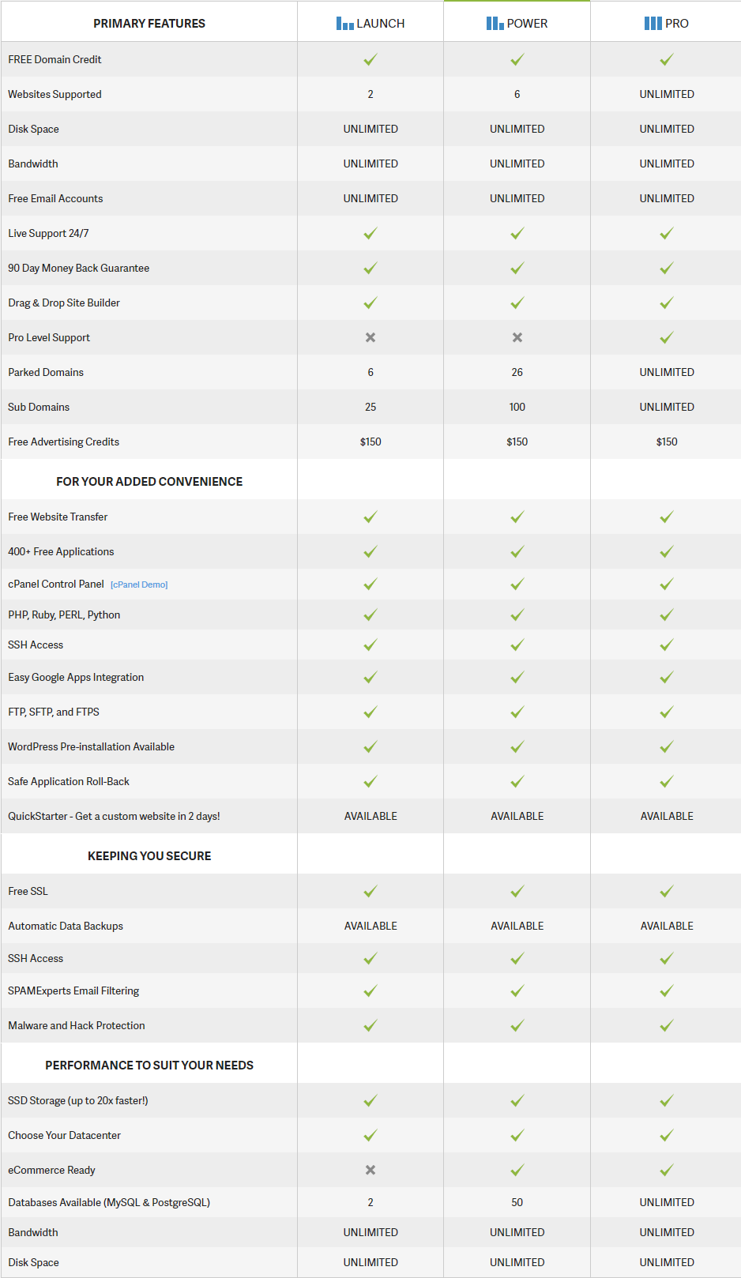Click eCommerce Ready X icon under Launch
Viewport: 741px width, 1278px height.
pos(370,1170)
